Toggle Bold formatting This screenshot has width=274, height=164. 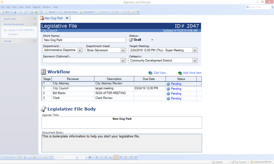(97, 157)
